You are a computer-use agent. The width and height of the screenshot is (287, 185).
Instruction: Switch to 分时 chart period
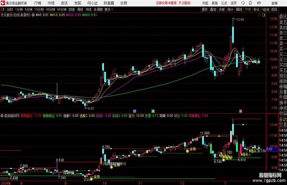tap(10, 9)
